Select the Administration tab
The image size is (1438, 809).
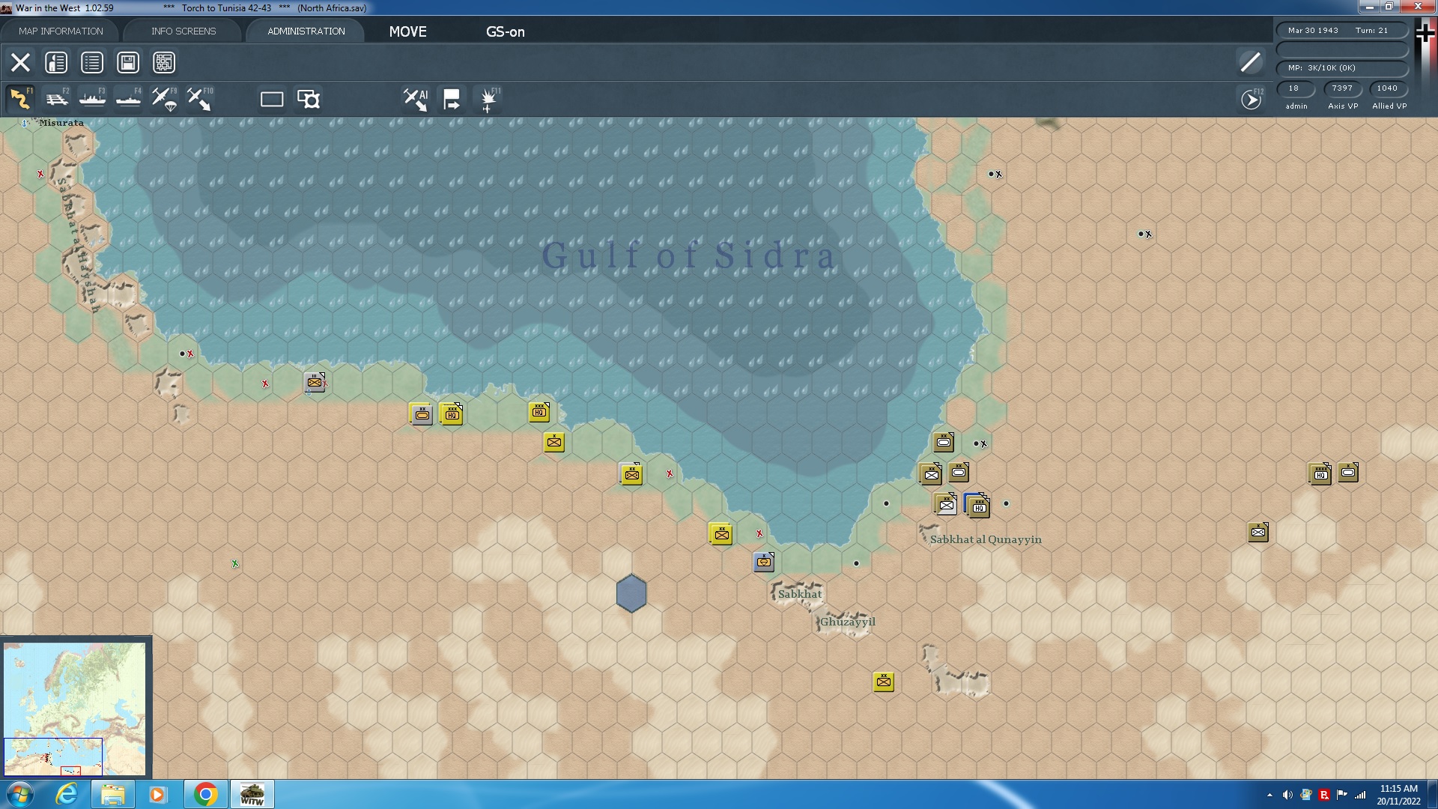click(x=306, y=31)
